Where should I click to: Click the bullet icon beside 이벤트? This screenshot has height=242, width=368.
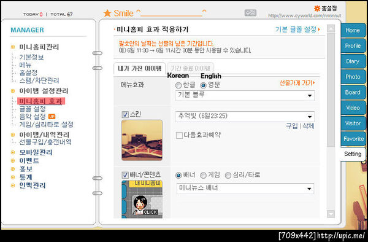click(13, 161)
